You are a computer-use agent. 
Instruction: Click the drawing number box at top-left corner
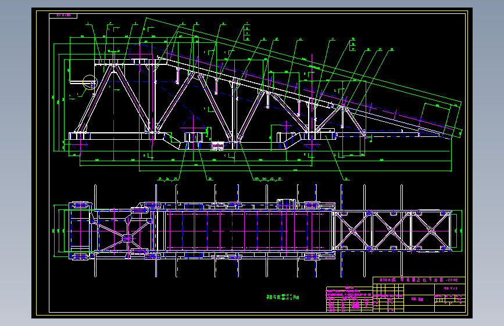point(63,16)
